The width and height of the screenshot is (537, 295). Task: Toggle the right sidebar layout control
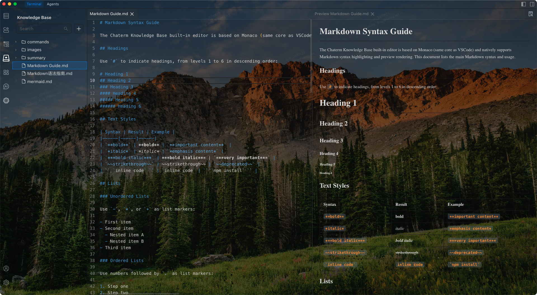point(532,4)
